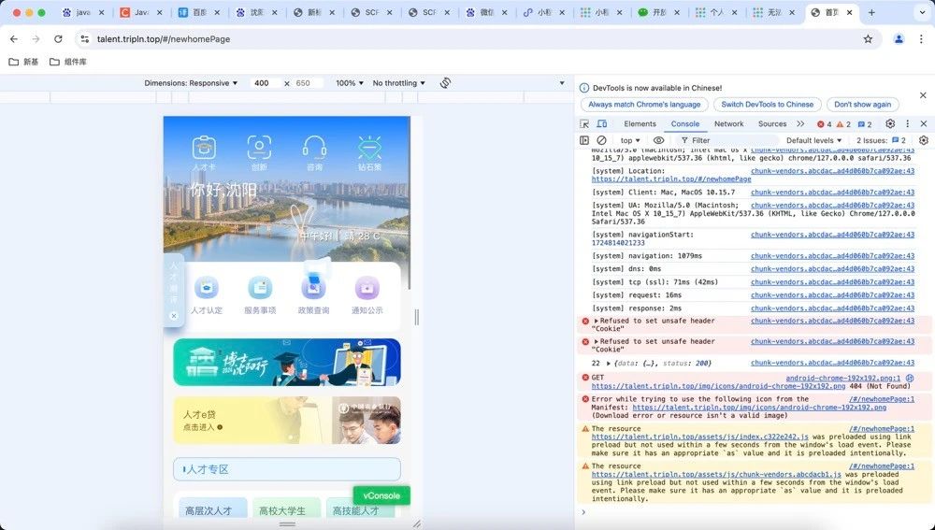Image resolution: width=935 pixels, height=530 pixels.
Task: Open DevTools main settings gear
Action: pyautogui.click(x=890, y=124)
